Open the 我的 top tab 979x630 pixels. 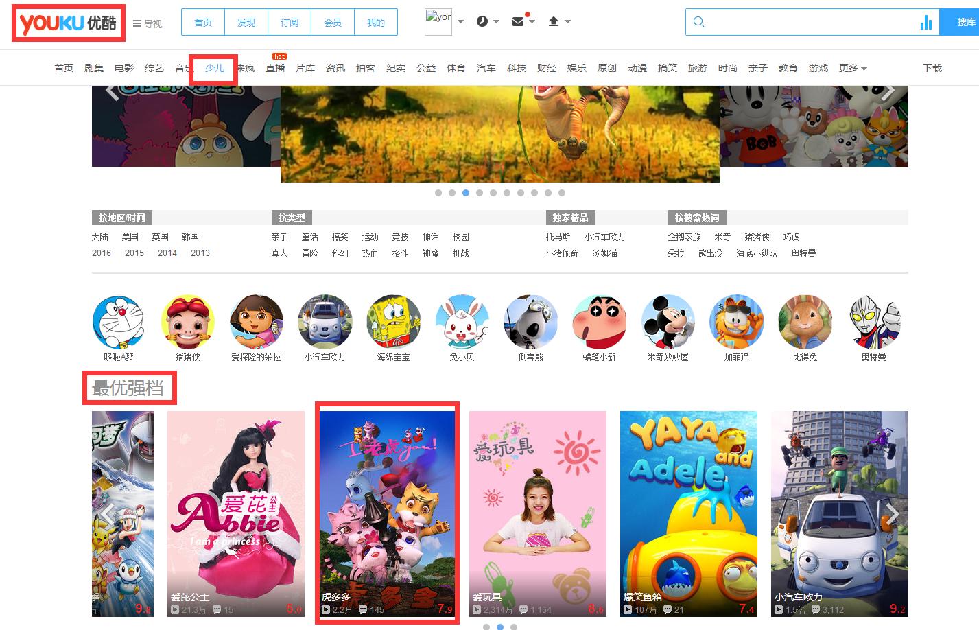376,23
